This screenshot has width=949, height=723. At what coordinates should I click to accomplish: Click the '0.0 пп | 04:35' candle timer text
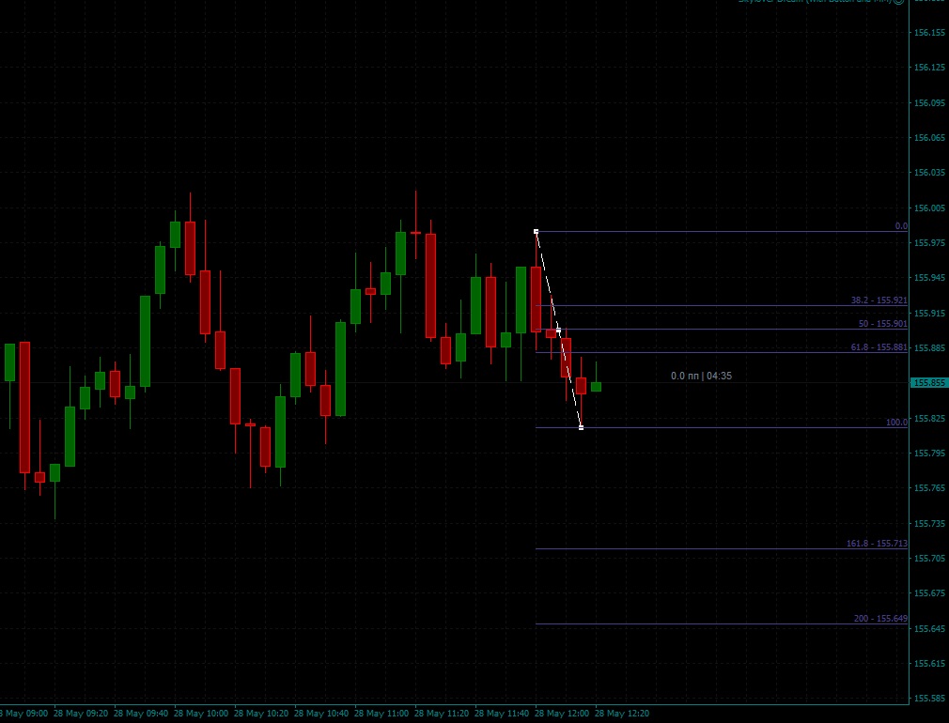point(701,376)
